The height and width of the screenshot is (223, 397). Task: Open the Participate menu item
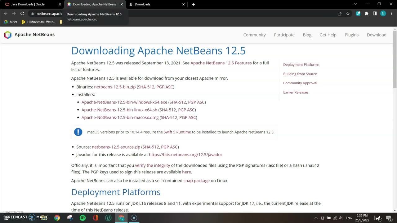coord(284,35)
